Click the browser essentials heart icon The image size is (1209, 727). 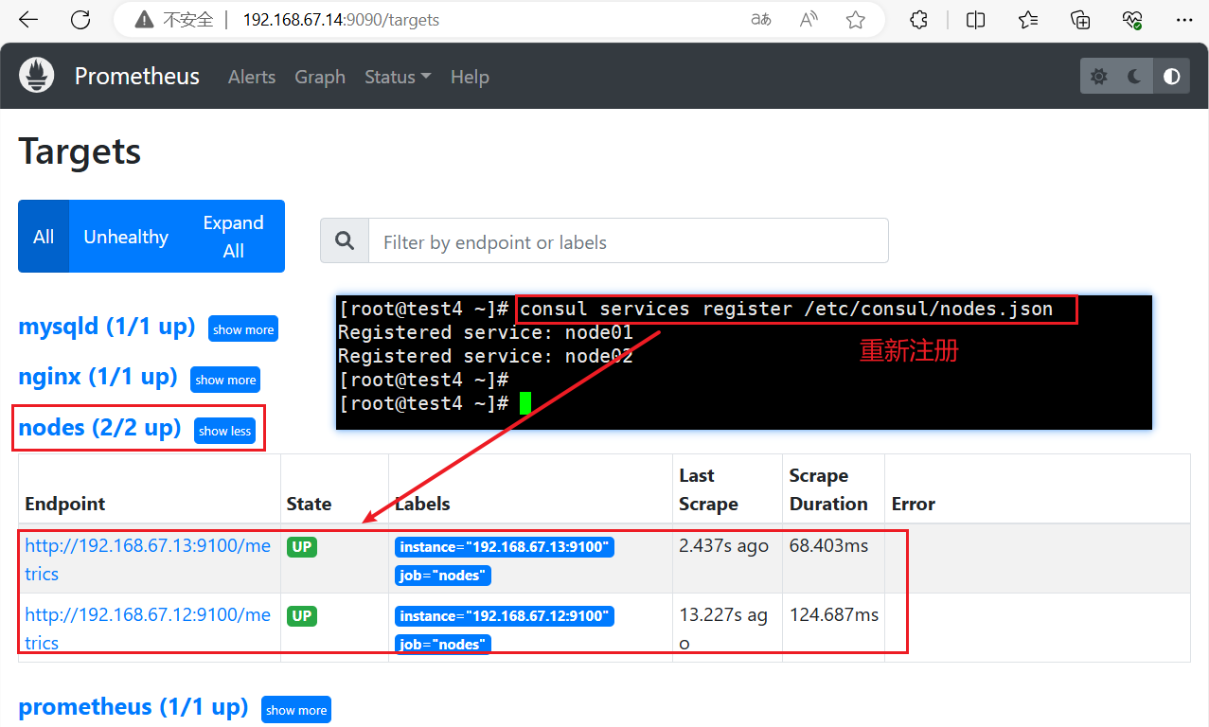pos(1132,20)
